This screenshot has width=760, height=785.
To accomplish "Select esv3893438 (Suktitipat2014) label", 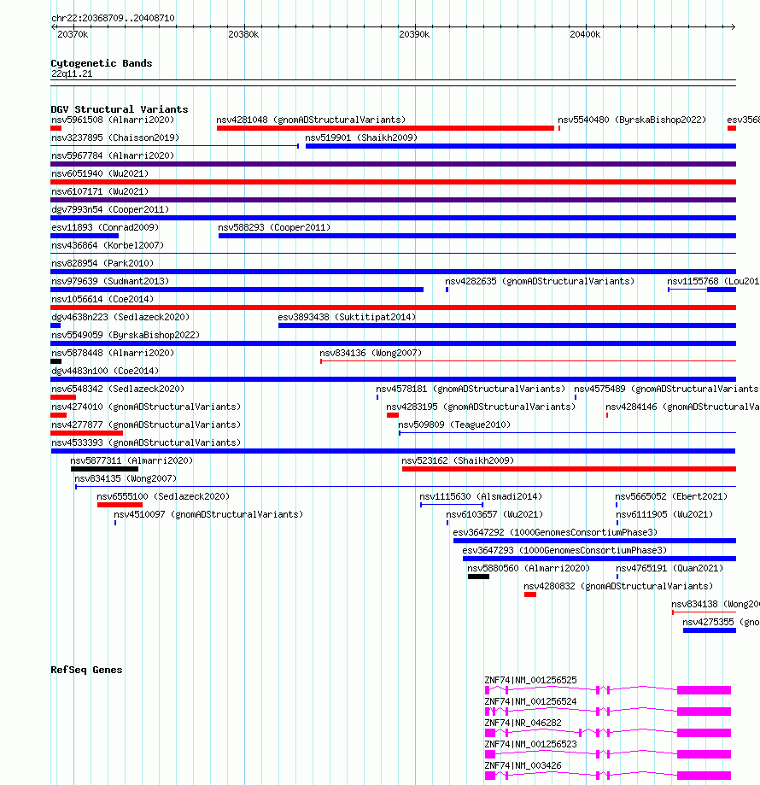I will (347, 318).
